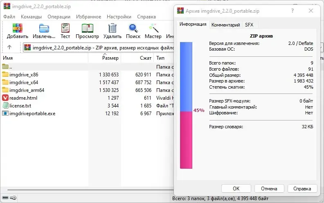Run the Тест archive test tool
The image size is (324, 203).
(65, 28)
